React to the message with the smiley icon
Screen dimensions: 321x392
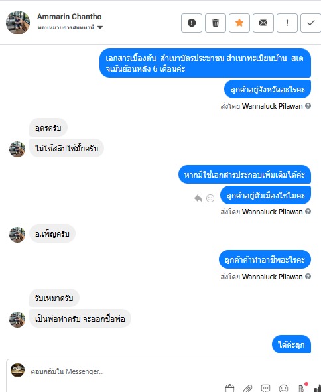[210, 198]
